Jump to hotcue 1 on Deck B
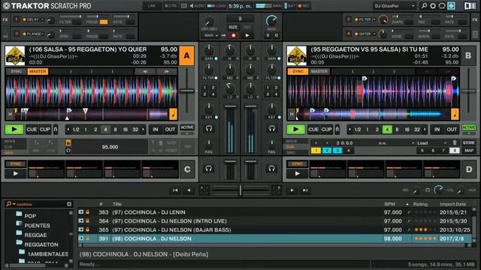 point(316,150)
